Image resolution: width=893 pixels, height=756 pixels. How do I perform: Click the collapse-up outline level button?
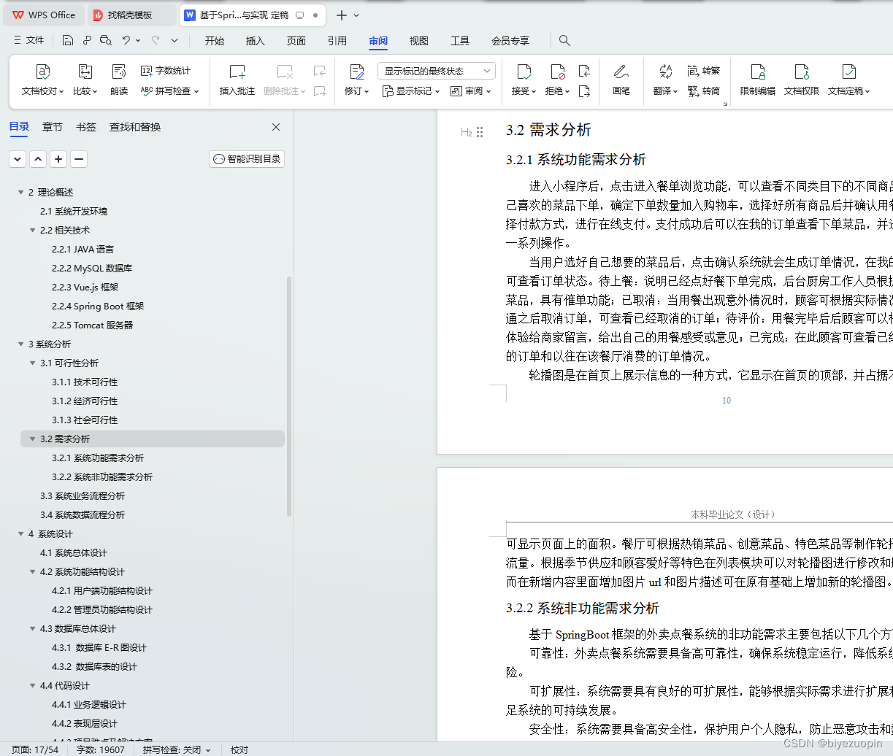coord(38,159)
